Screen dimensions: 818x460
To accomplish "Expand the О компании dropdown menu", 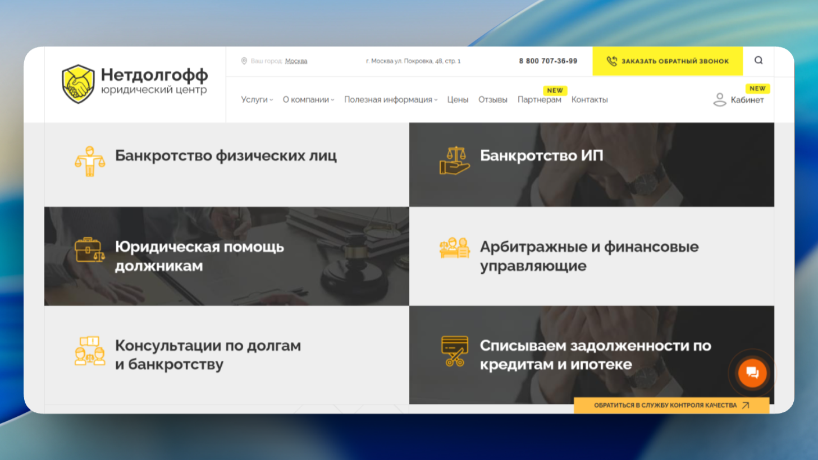I will [308, 100].
